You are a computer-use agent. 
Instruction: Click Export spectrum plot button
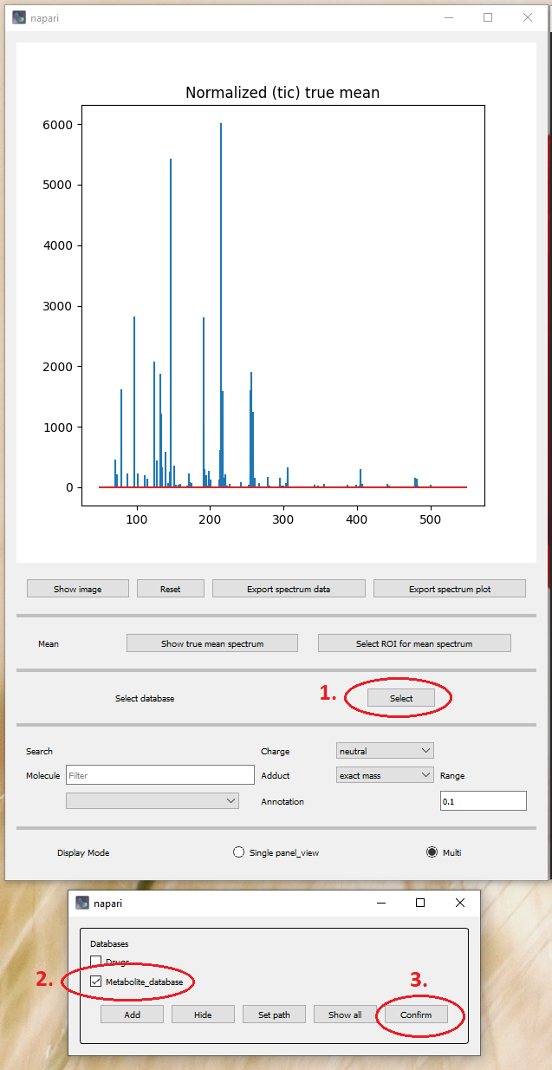tap(449, 589)
